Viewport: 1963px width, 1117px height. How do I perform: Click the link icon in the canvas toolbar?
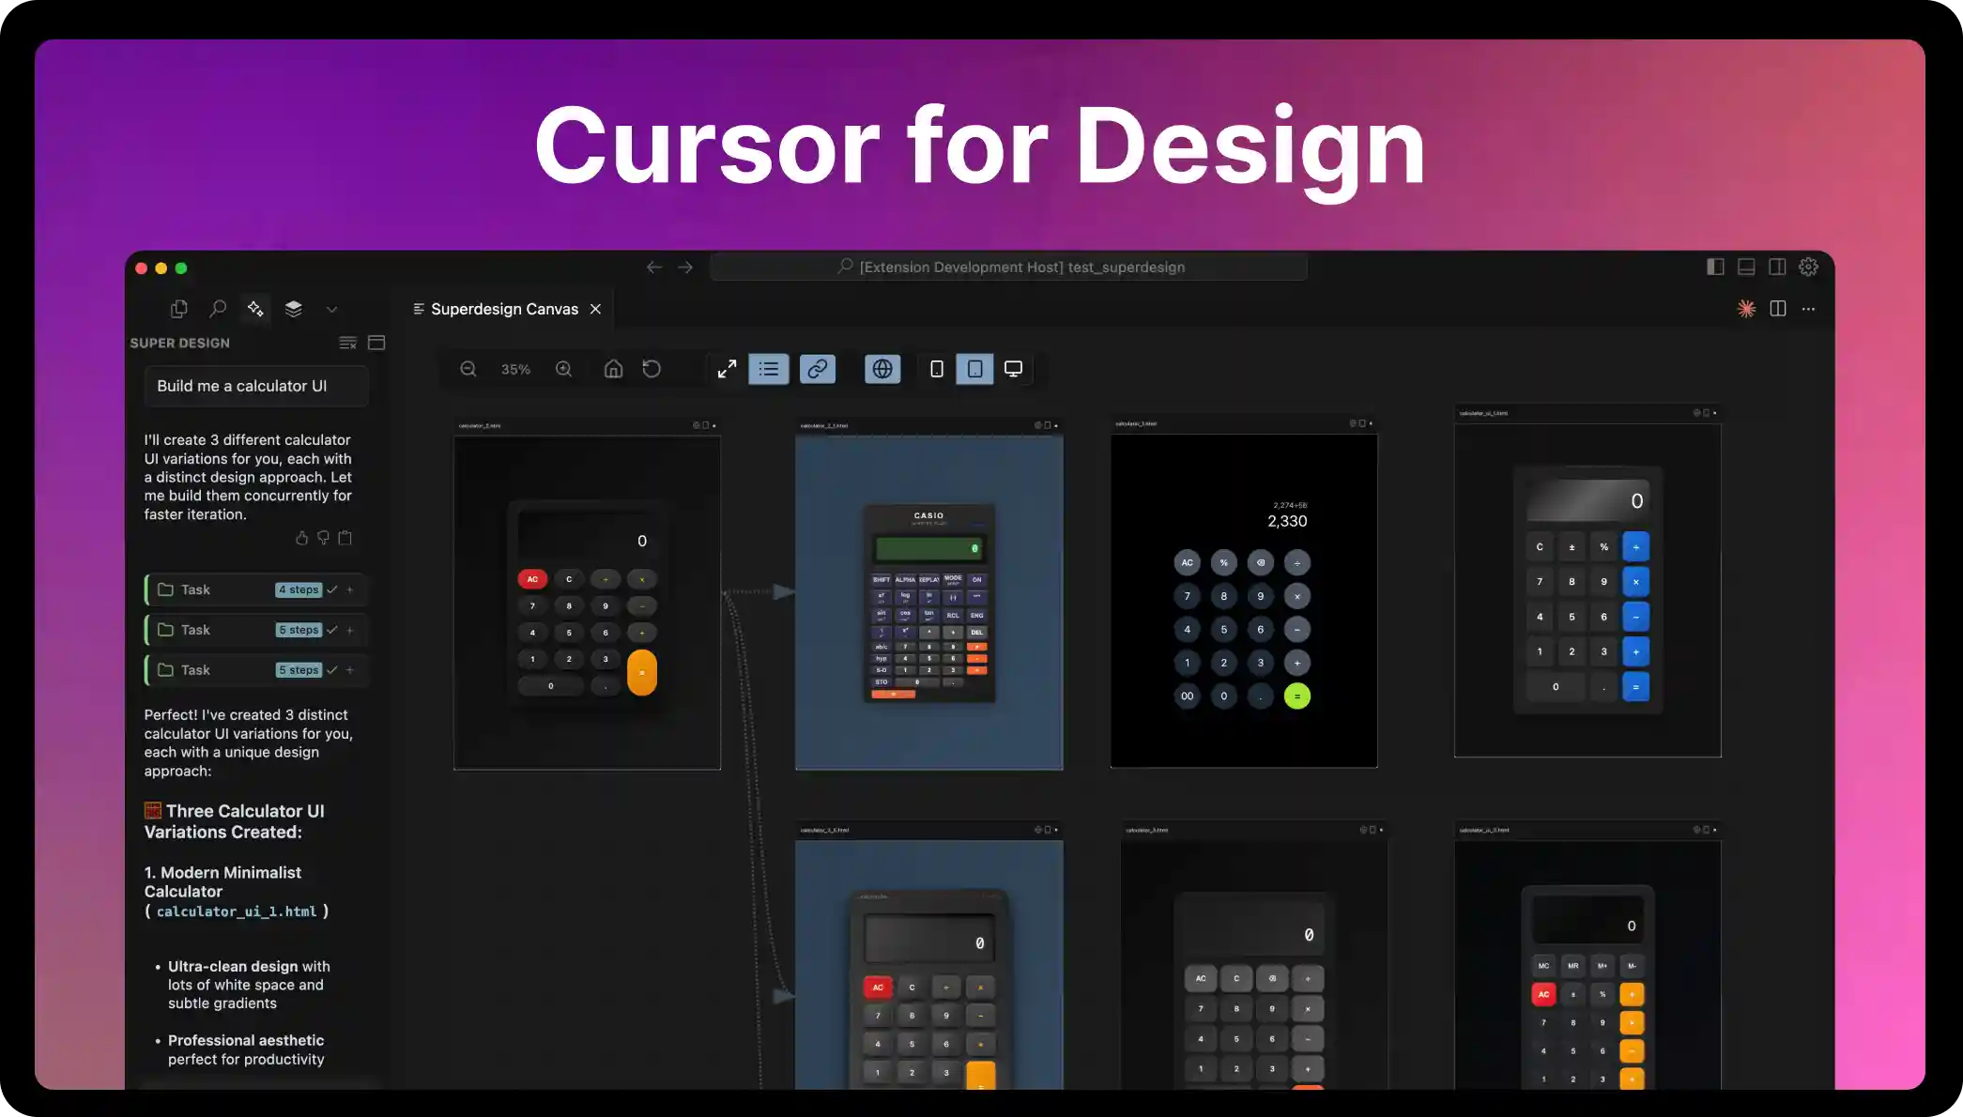tap(817, 369)
